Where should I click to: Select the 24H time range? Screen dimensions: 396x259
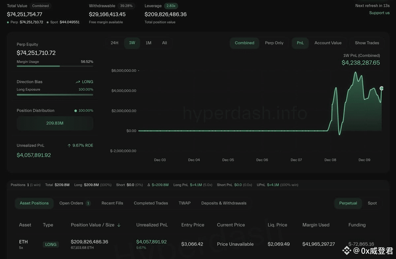coord(115,43)
